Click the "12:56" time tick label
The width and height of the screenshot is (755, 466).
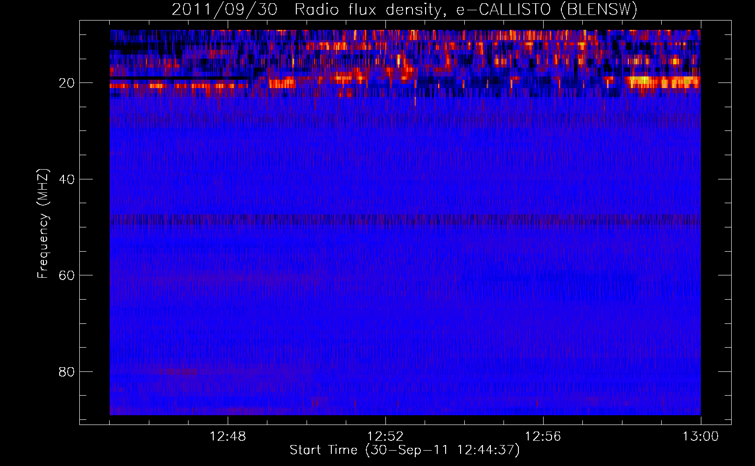[x=543, y=437]
